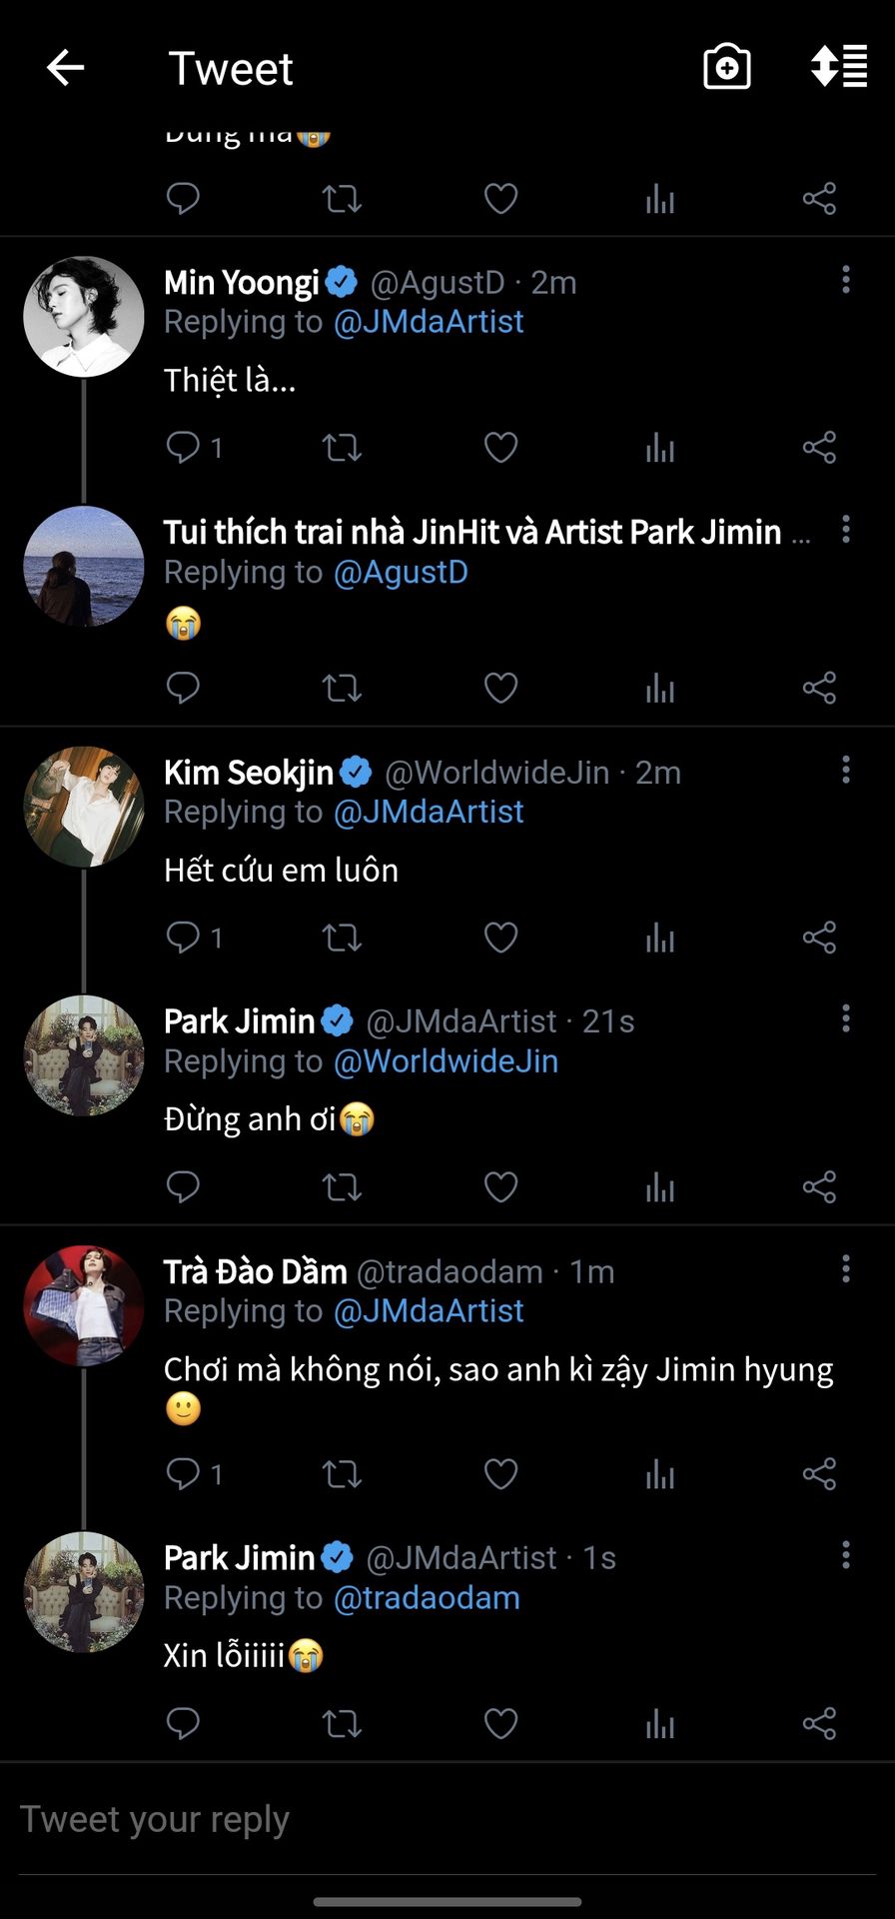The height and width of the screenshot is (1919, 895).
Task: Like Trà Đào Dầm's reply
Action: [x=500, y=1474]
